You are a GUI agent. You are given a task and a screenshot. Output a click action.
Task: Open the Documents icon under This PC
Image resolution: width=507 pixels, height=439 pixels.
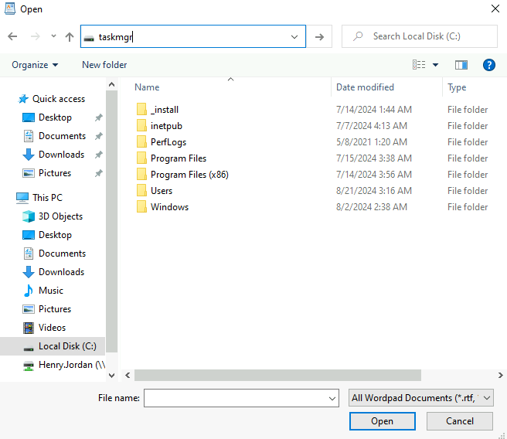click(x=29, y=254)
